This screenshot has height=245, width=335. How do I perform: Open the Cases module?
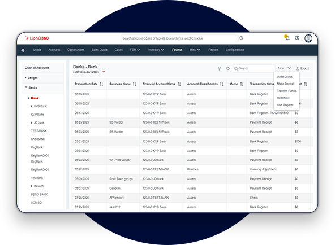(x=119, y=50)
